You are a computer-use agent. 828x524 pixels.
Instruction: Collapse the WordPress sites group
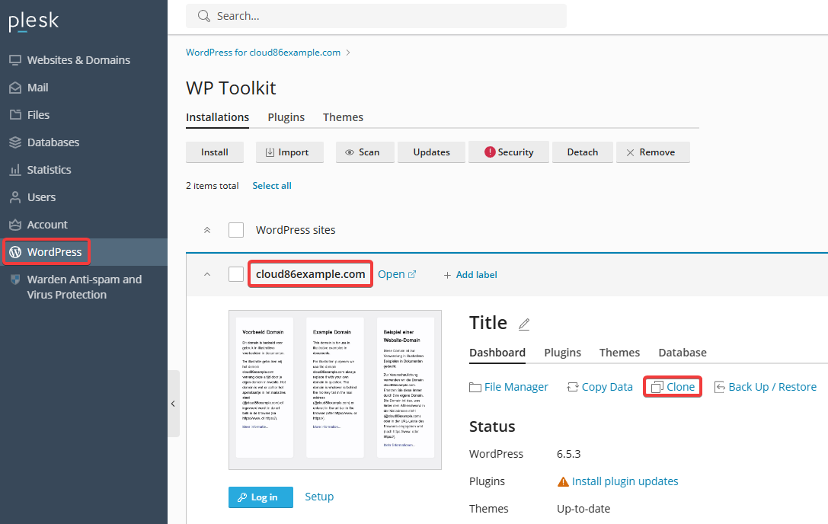207,230
